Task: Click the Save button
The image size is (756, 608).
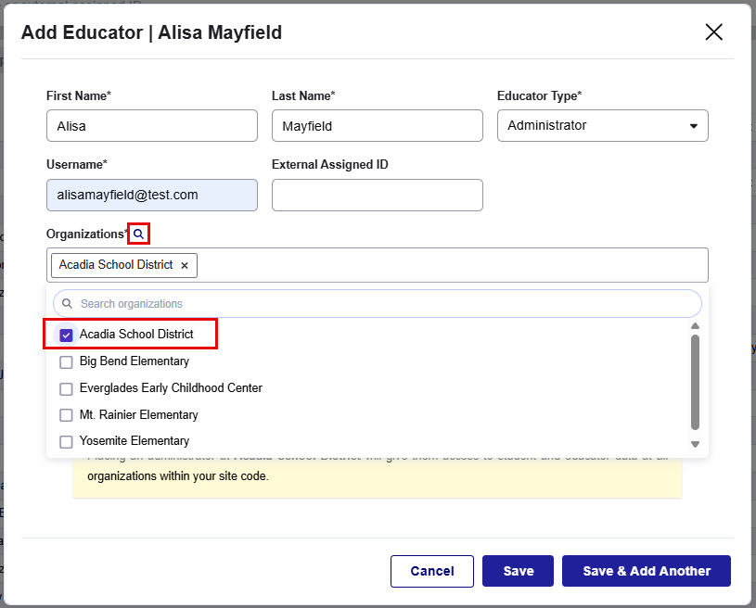Action: (x=518, y=571)
